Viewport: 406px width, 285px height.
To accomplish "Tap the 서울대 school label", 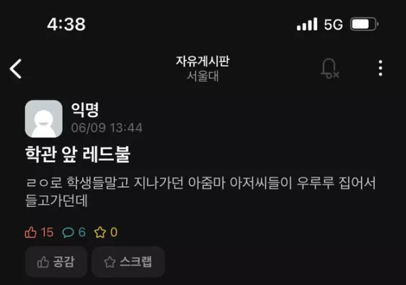I will (x=203, y=76).
